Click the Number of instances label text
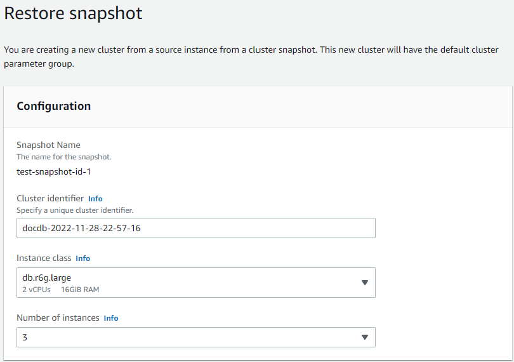The height and width of the screenshot is (362, 514). point(58,318)
